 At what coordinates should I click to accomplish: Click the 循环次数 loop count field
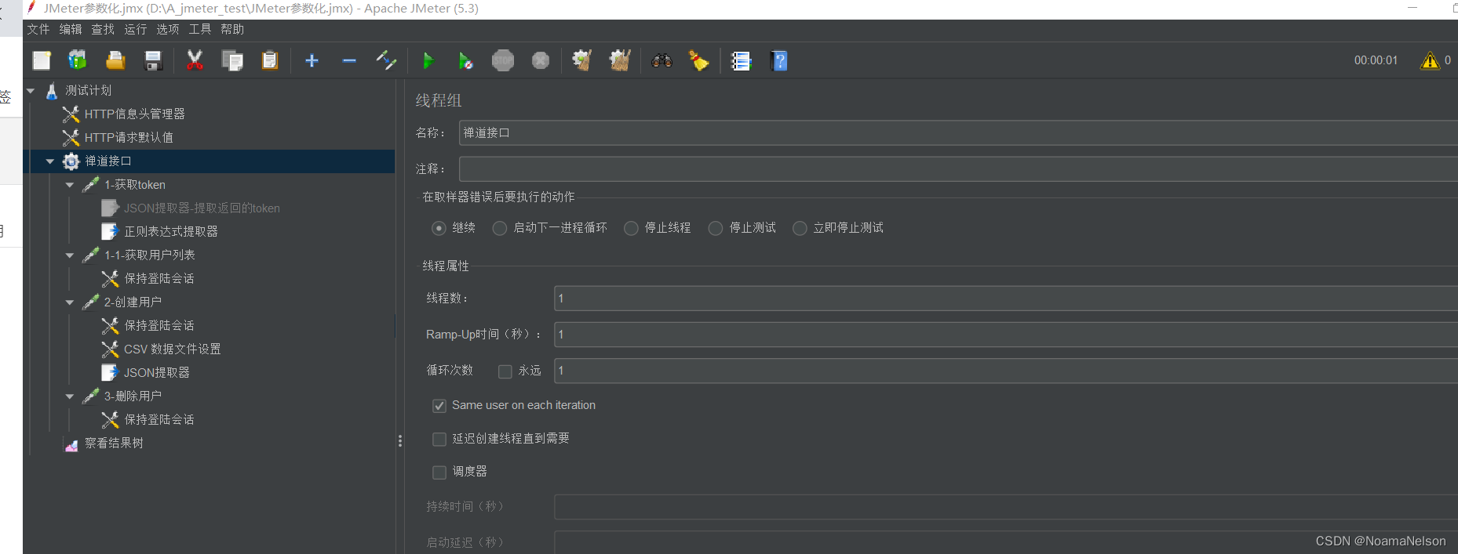[x=1006, y=371]
